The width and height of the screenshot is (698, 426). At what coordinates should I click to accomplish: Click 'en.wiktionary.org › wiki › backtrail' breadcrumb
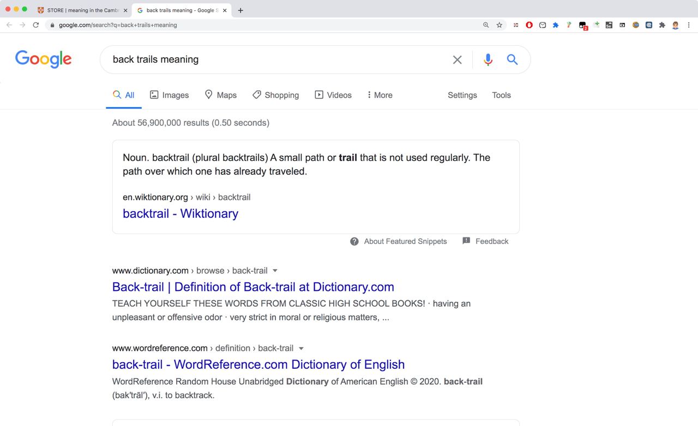[x=186, y=197]
